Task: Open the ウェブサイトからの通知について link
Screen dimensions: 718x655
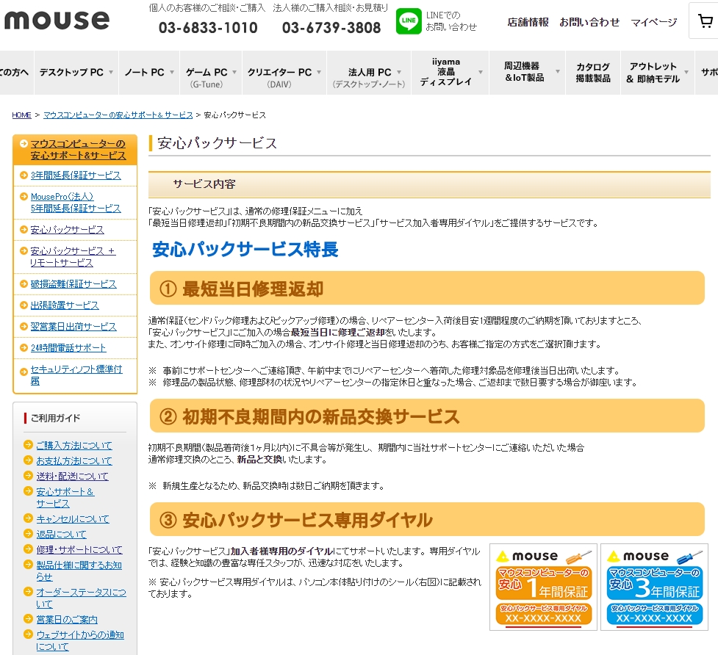Action: (80, 640)
